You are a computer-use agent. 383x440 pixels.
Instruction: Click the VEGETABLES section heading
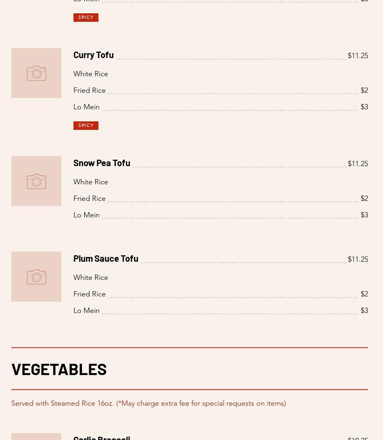(59, 369)
